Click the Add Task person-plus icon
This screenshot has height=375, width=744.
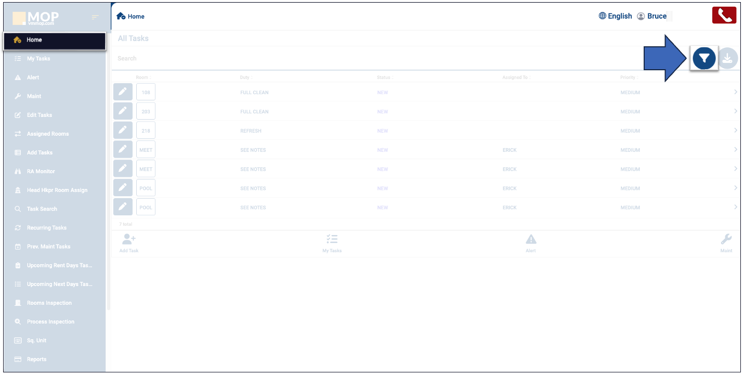tap(129, 240)
